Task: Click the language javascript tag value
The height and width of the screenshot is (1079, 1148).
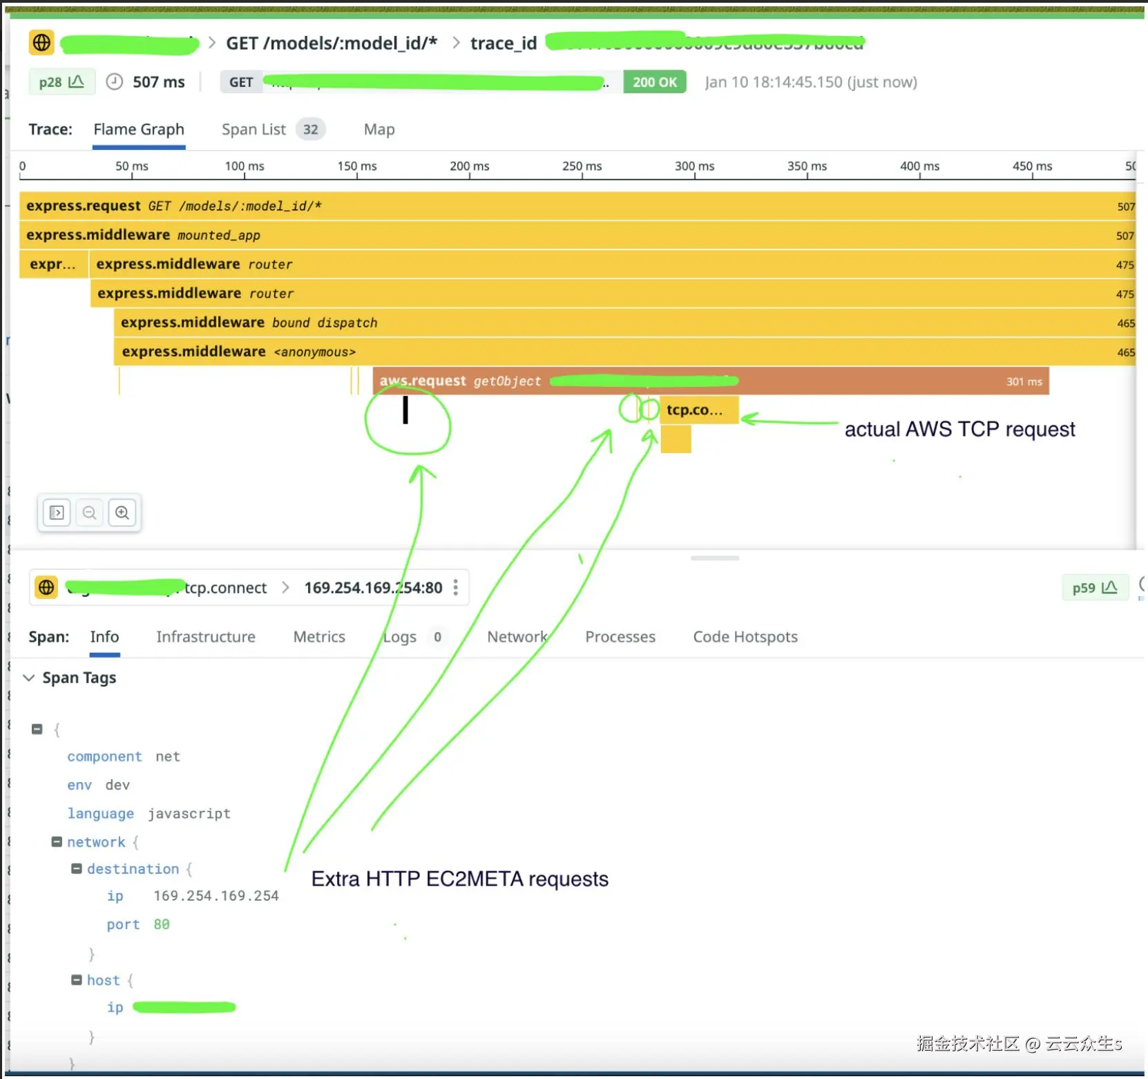Action: point(189,813)
